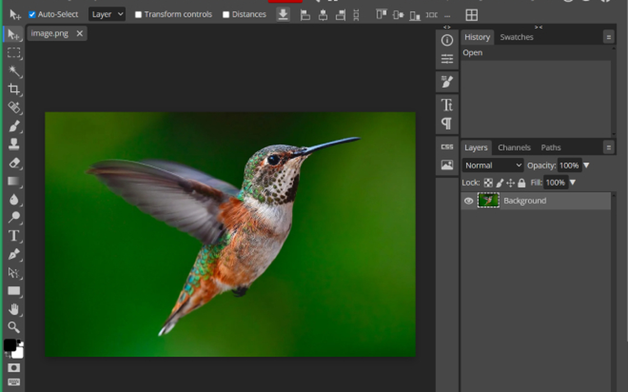Expand the Fill slider arrow
Screen dimensions: 628x392
click(572, 183)
